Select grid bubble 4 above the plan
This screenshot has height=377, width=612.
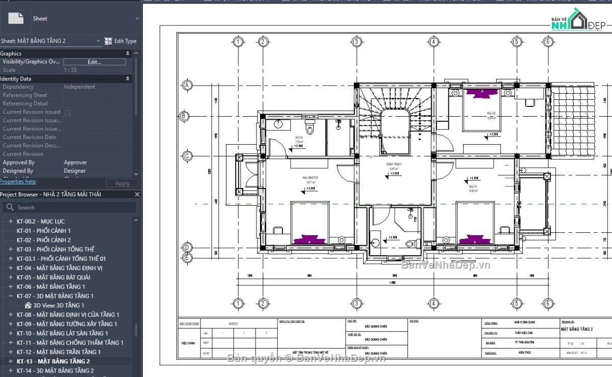click(x=433, y=42)
